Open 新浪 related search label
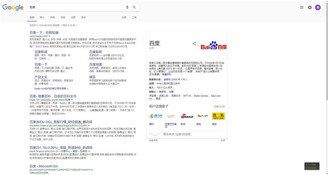328x175 pixels. (183, 124)
